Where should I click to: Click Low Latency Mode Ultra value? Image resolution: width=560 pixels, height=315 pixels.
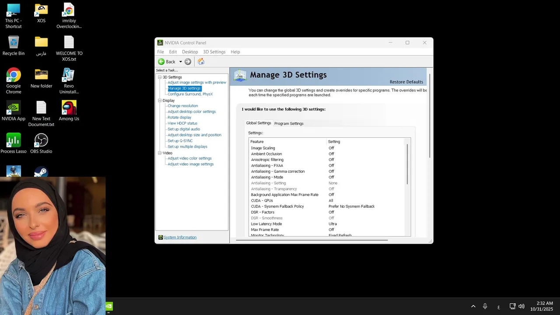[x=332, y=224]
